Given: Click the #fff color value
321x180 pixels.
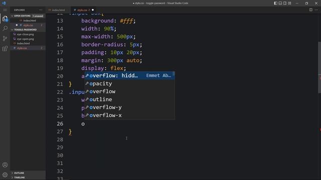Looking at the screenshot, I should click(126, 20).
